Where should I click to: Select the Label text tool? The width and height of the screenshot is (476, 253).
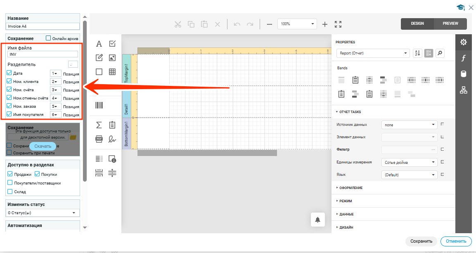point(99,44)
